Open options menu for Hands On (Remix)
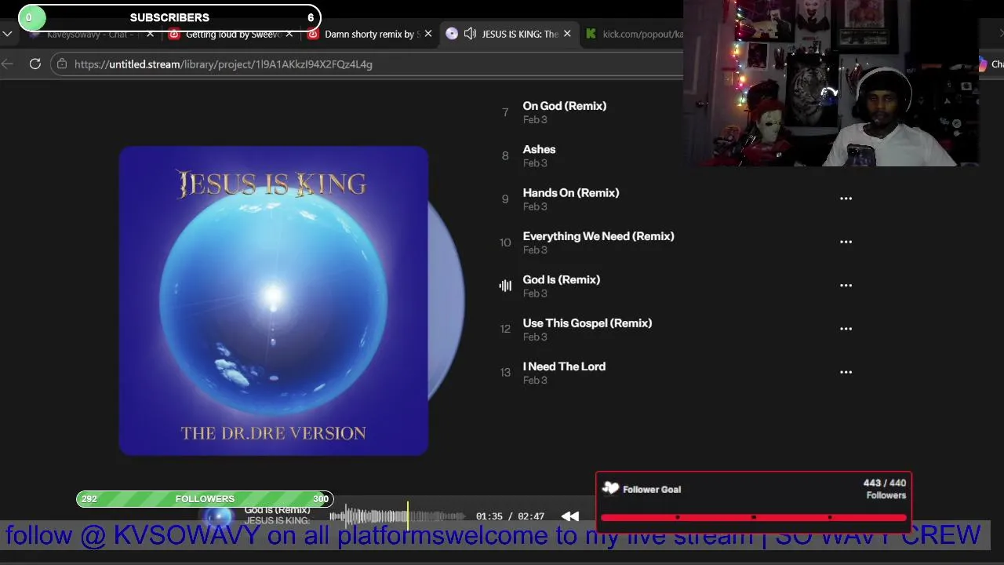Image resolution: width=1004 pixels, height=565 pixels. point(846,199)
